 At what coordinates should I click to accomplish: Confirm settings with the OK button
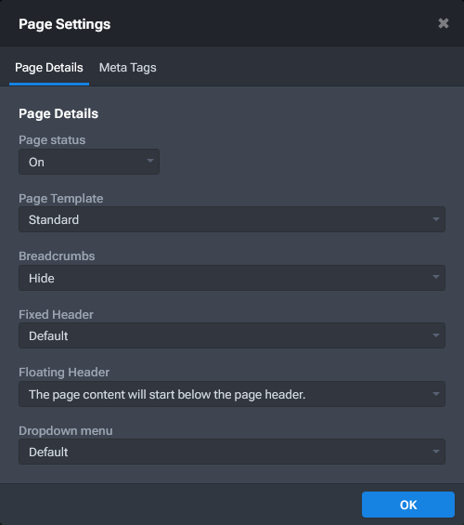coord(408,505)
